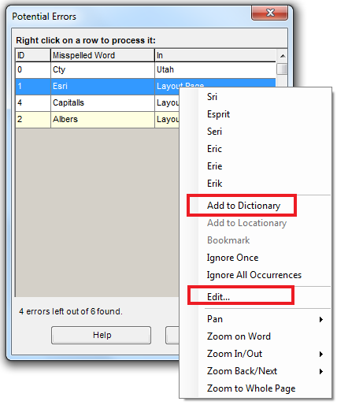Viewport: 337px width, 405px height.
Task: Select Ignore All Occurrences
Action: tap(255, 275)
